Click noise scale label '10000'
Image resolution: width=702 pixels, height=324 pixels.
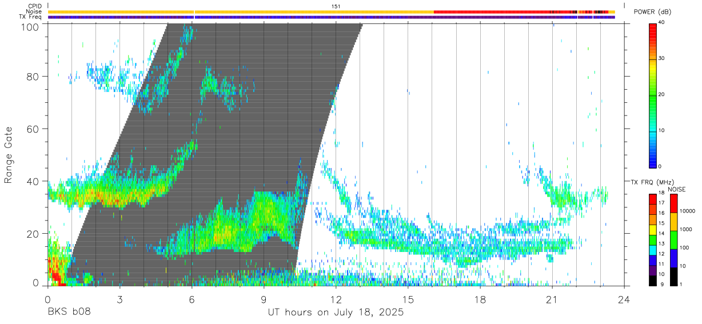point(687,211)
